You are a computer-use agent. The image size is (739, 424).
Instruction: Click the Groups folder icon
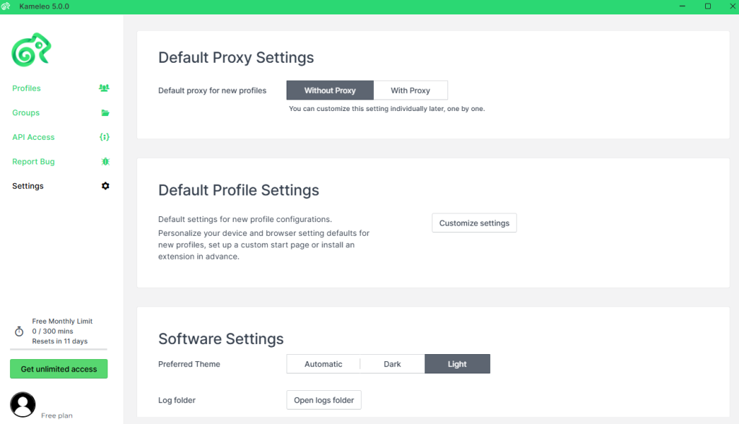point(105,112)
